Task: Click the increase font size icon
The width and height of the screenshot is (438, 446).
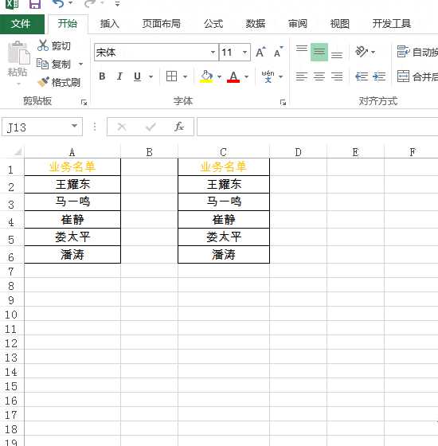Action: pyautogui.click(x=261, y=52)
